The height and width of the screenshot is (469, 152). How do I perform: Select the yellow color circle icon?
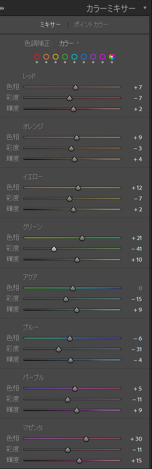56,57
